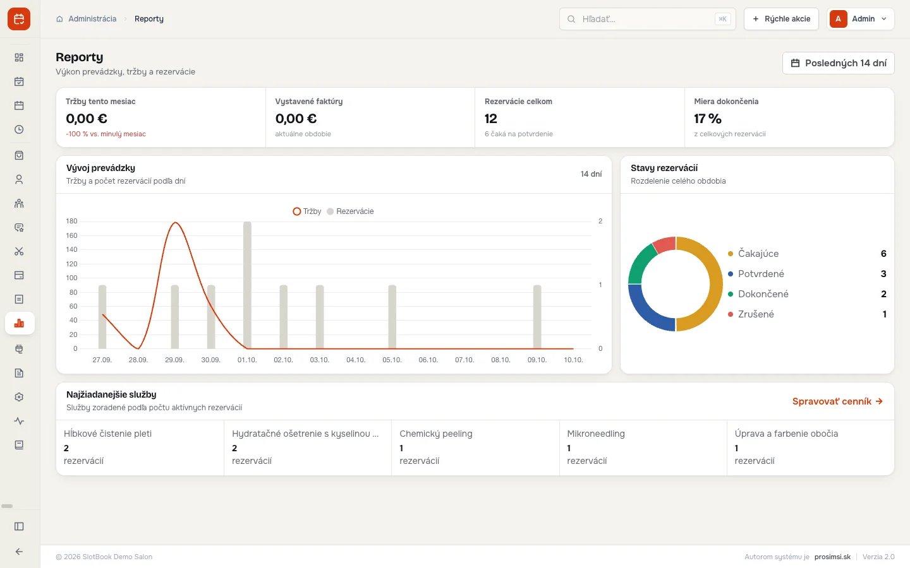Open the single person sidebar icon
The width and height of the screenshot is (910, 568).
coord(19,179)
